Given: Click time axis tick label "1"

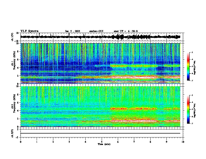Looking at the screenshot, I should (37, 142).
